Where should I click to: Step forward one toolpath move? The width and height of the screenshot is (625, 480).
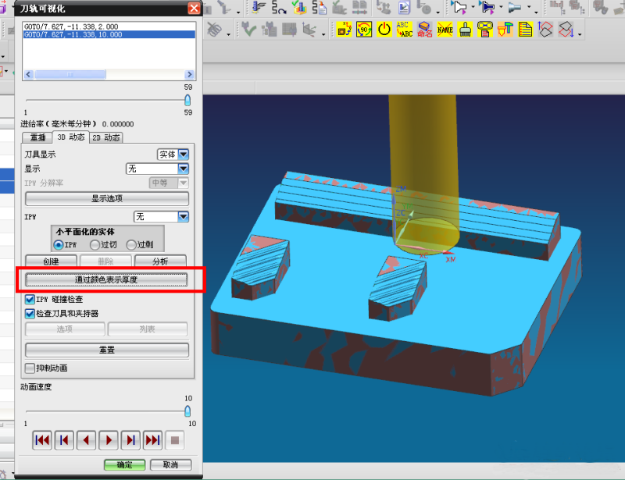[x=131, y=440]
